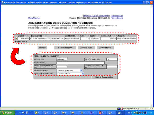Viewport: 154px width, 115px height.
Task: Click the Documento column header
Action: point(70,36)
